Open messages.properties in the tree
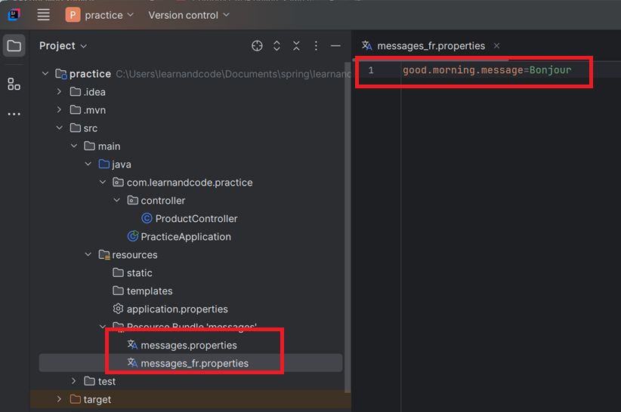 coord(189,345)
